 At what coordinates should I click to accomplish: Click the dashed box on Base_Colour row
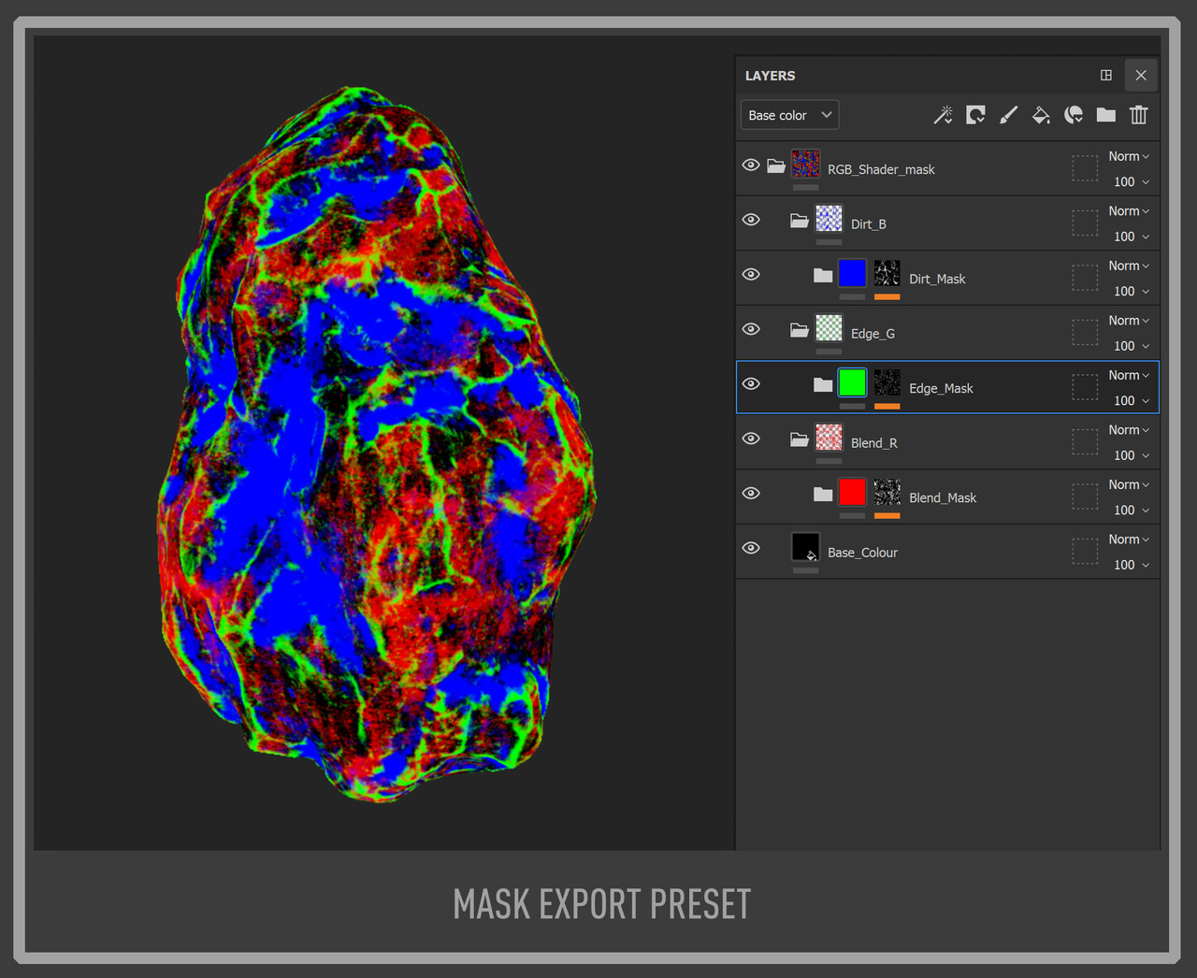point(1085,552)
